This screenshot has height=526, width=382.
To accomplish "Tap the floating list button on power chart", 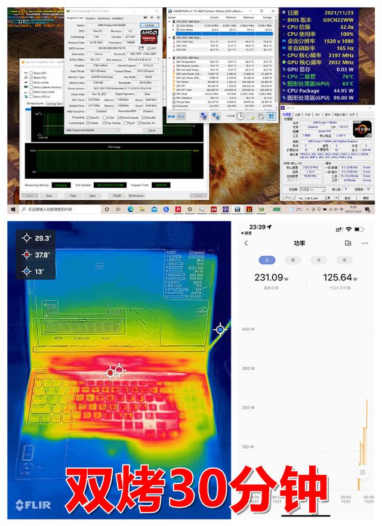I will pyautogui.click(x=362, y=472).
